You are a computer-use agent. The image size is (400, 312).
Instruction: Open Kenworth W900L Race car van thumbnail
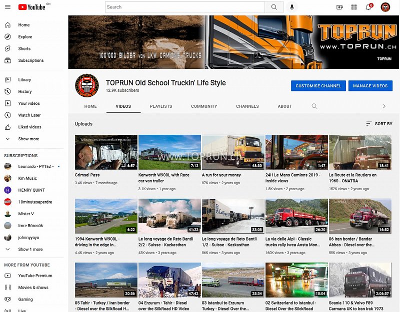(169, 152)
